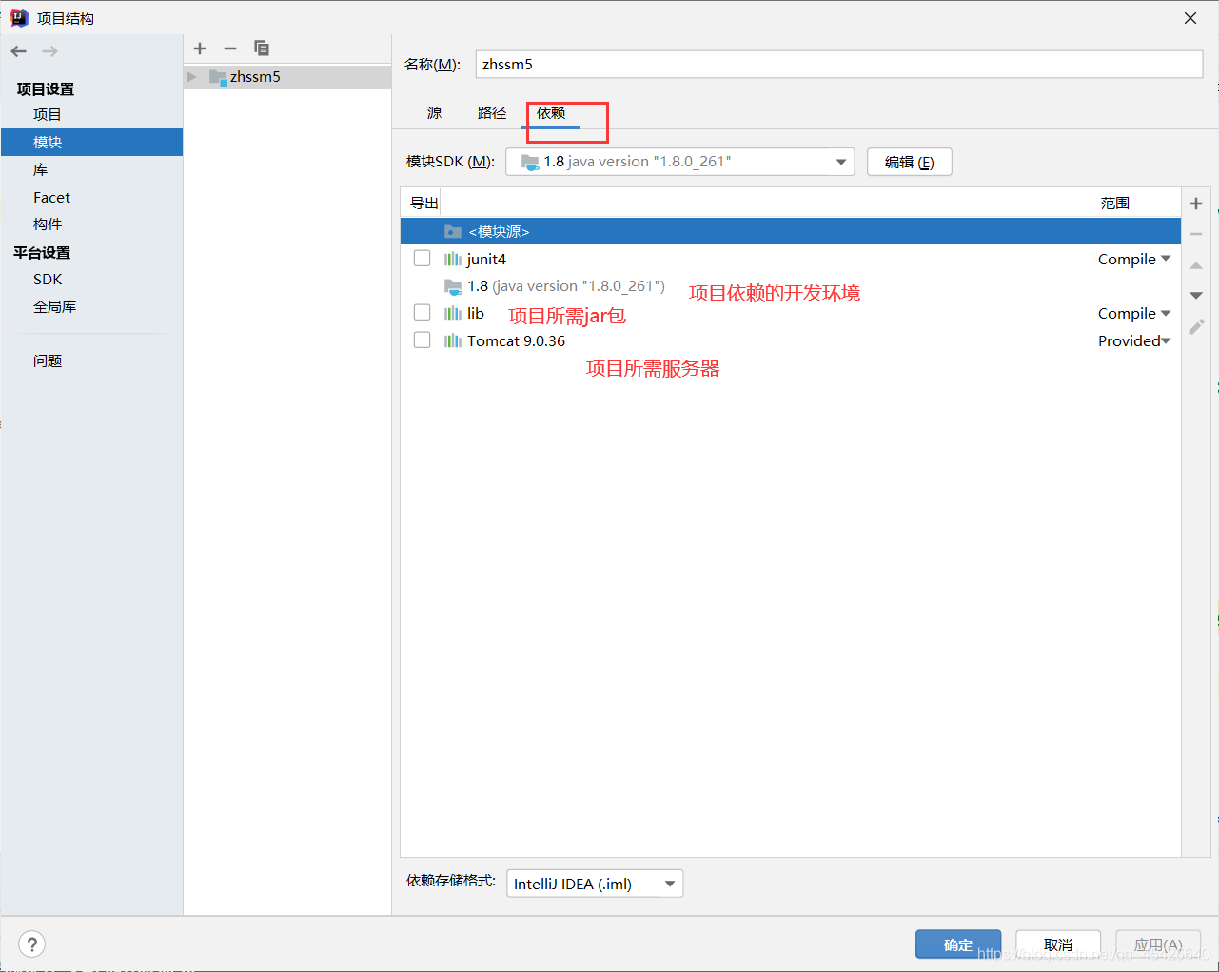The height and width of the screenshot is (972, 1219).
Task: Add a new module with plus icon
Action: pyautogui.click(x=200, y=49)
